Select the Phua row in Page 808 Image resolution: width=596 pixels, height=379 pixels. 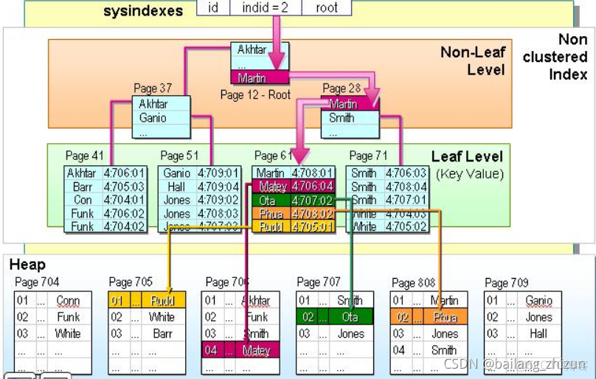click(x=429, y=316)
